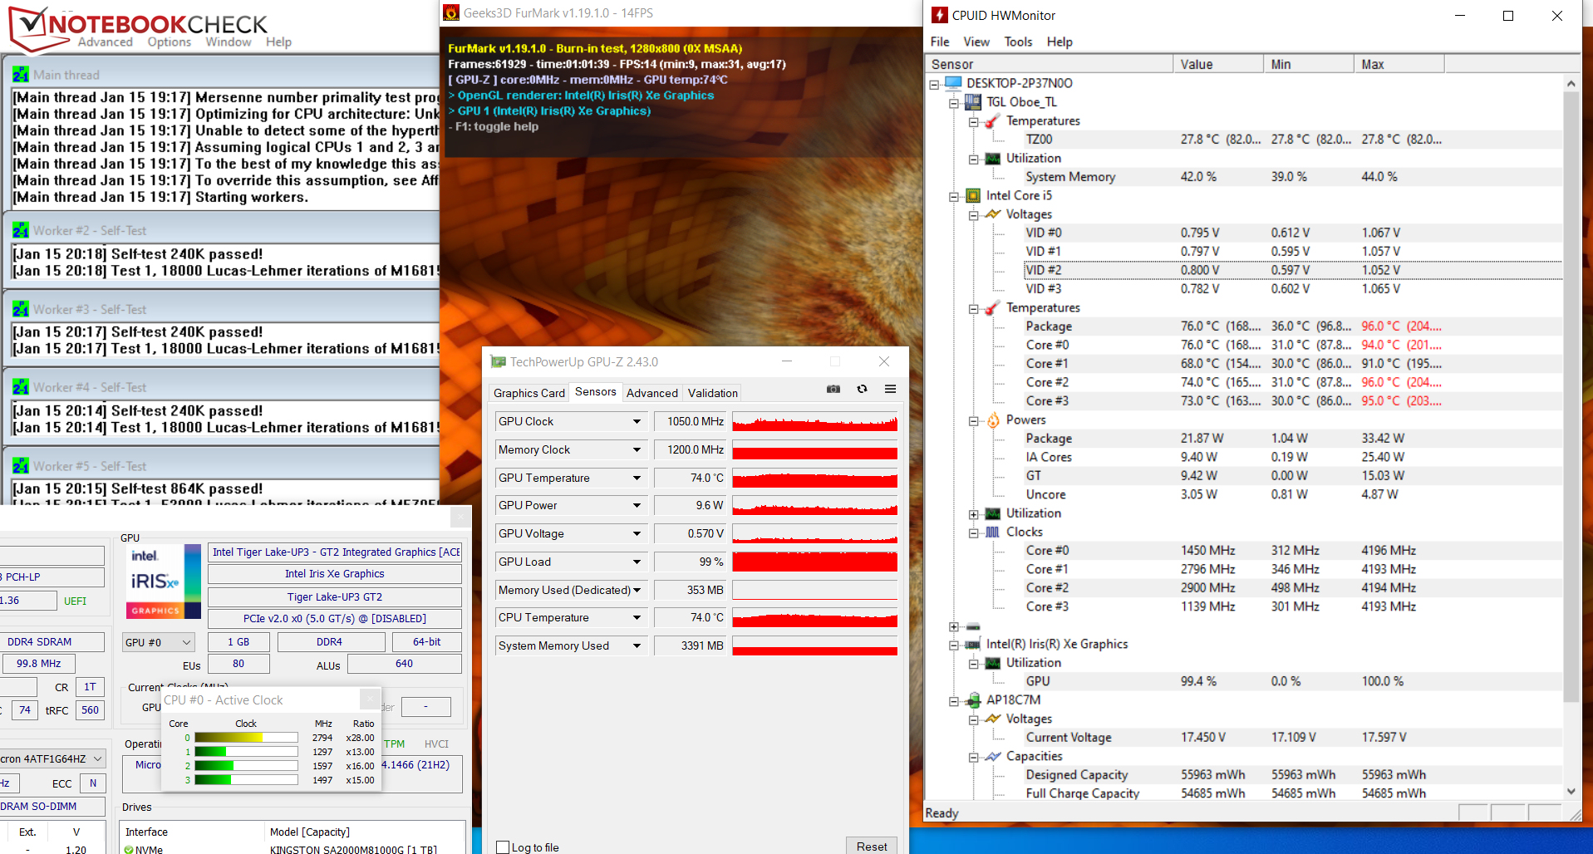Click the NVMe drive status icon
The width and height of the screenshot is (1593, 854).
(x=129, y=849)
